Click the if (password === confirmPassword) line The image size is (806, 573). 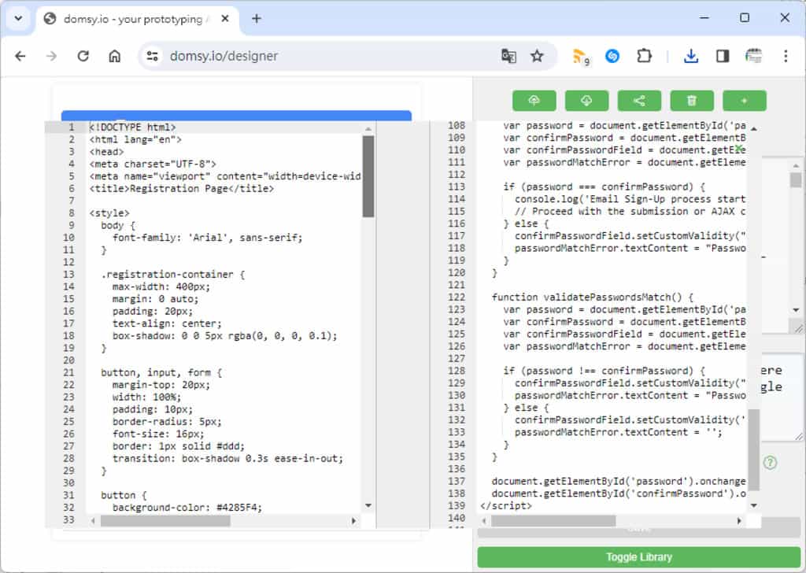(604, 187)
